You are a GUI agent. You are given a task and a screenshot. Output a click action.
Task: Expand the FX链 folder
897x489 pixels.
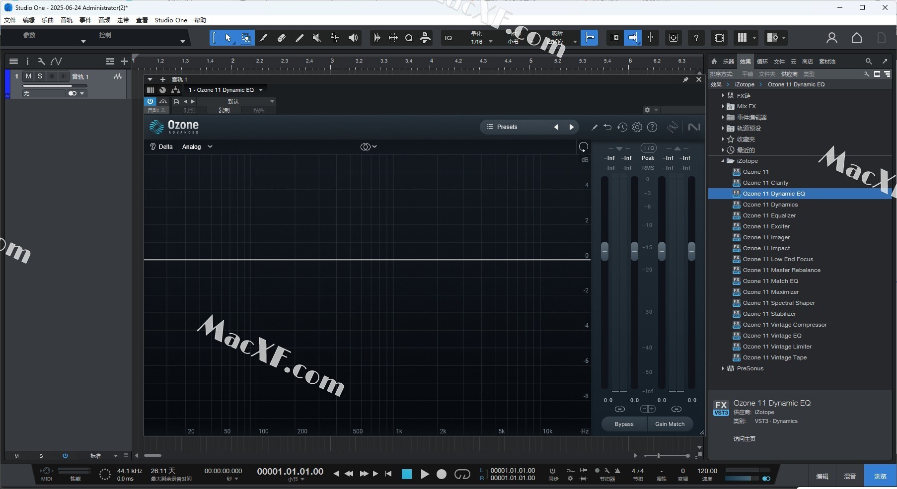tap(723, 95)
